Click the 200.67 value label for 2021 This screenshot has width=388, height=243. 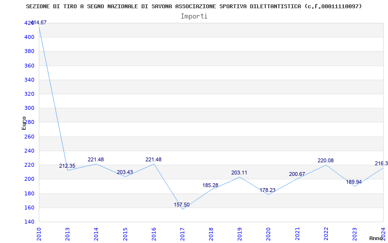point(297,174)
